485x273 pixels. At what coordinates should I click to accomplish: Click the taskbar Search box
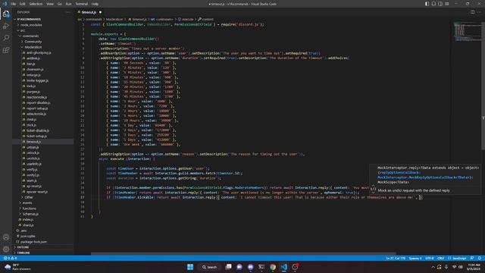point(209,267)
